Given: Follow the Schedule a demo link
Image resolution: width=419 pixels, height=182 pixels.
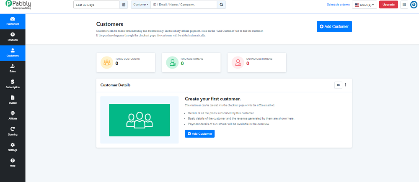Looking at the screenshot, I should 338,5.
